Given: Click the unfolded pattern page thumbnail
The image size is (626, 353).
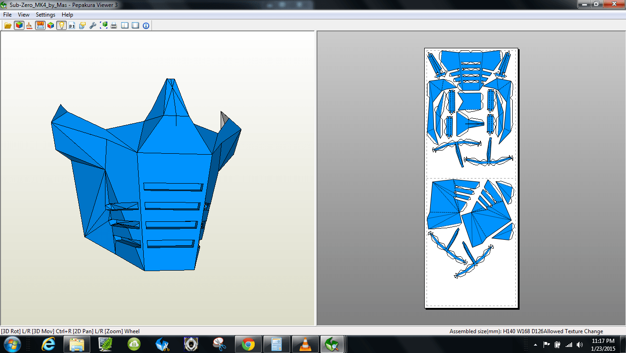Looking at the screenshot, I should 471,178.
